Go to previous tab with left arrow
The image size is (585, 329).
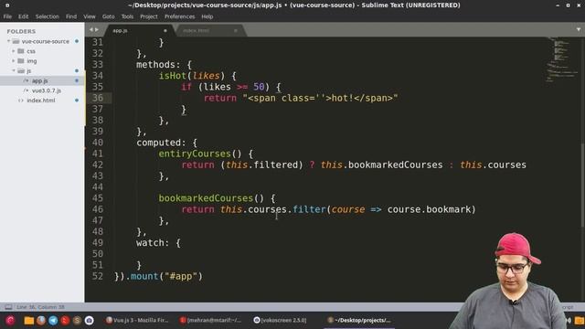90,29
